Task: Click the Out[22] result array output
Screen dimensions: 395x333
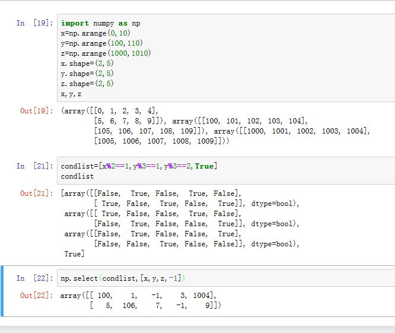Action: 141,300
